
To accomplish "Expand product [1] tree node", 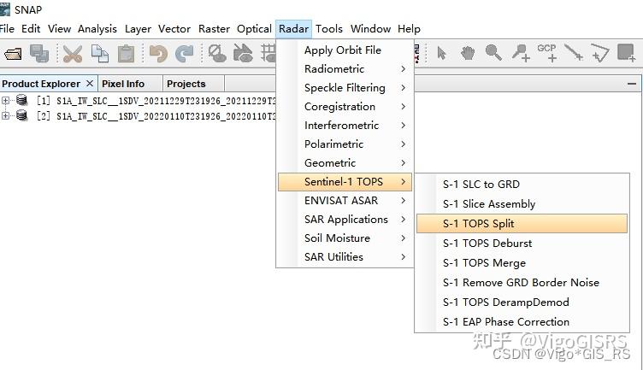I will pyautogui.click(x=6, y=100).
